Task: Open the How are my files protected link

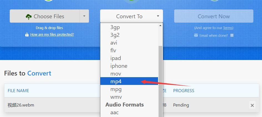Action: pos(52,35)
